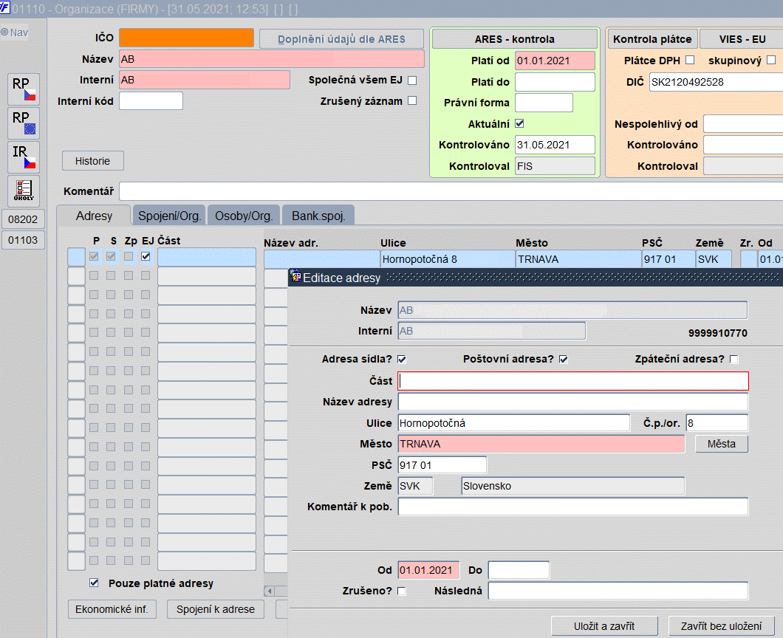Screen dimensions: 783x638
Task: Switch to the Spojení/Org. tab
Action: (169, 216)
